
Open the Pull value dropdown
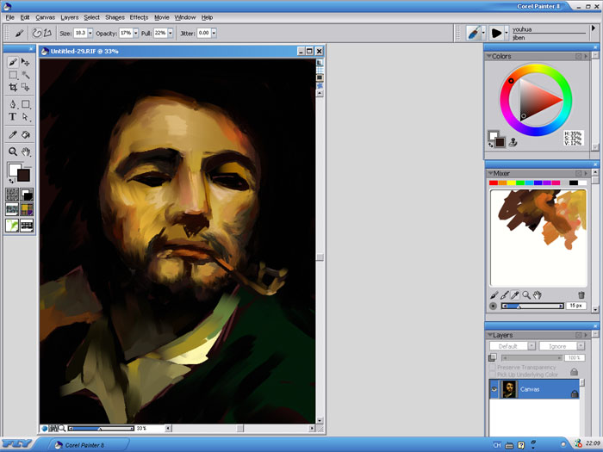point(170,33)
